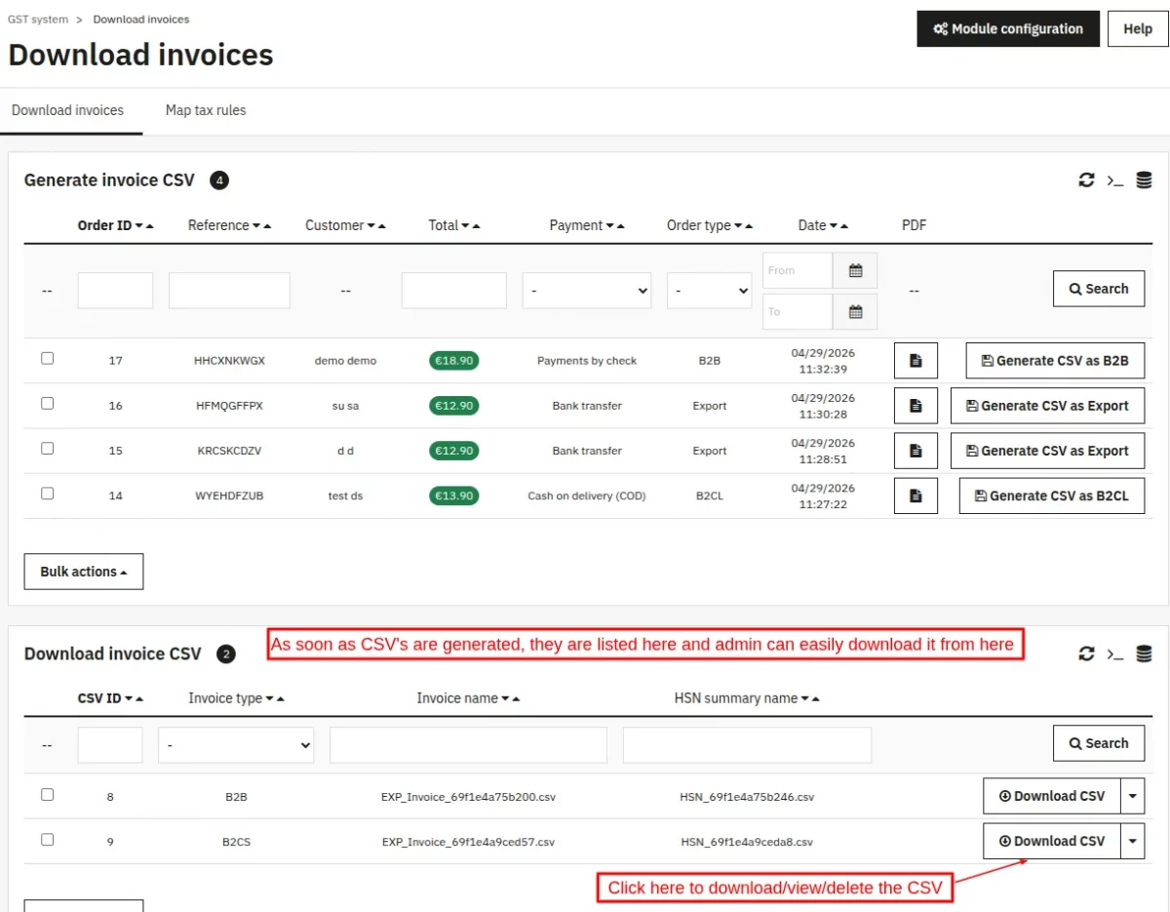
Task: Export Generate invoice CSV to SQL Manager
Action: (1144, 180)
